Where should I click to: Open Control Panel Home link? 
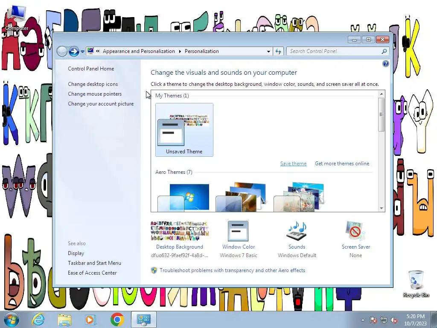coord(91,69)
